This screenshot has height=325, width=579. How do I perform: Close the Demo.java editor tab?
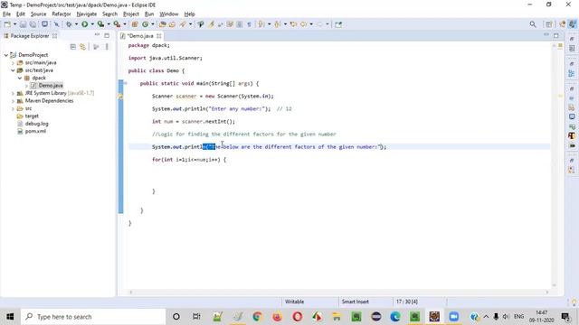pyautogui.click(x=159, y=36)
